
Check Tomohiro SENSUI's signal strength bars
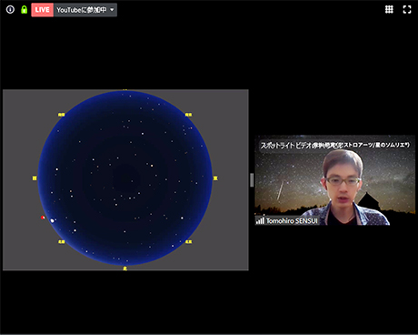click(260, 220)
